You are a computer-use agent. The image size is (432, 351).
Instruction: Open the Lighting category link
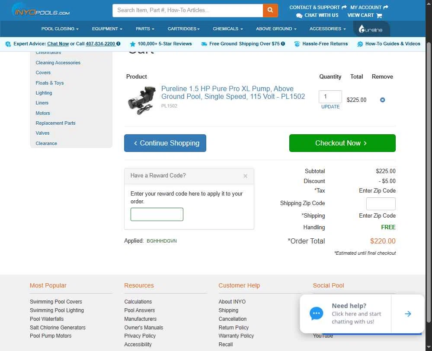click(44, 93)
